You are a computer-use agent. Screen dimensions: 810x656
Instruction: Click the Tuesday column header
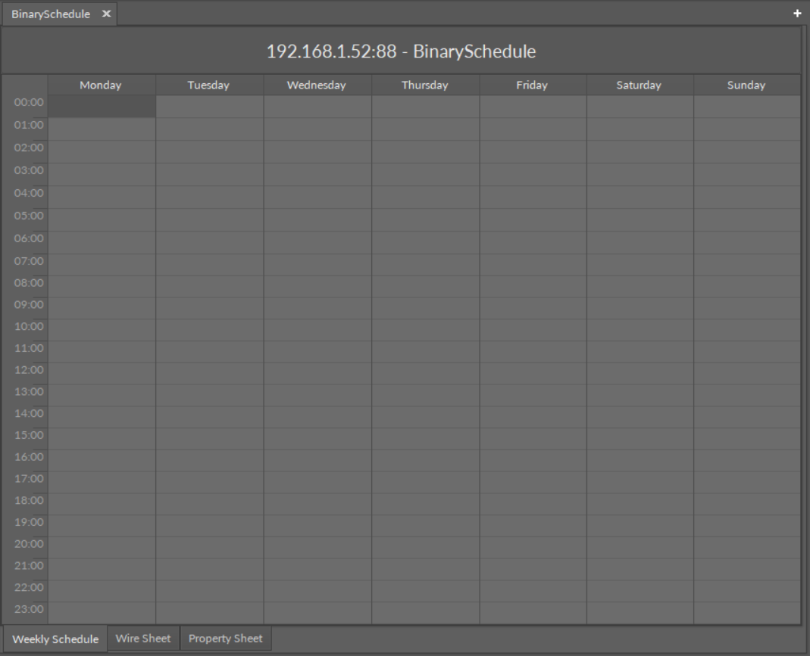click(208, 85)
